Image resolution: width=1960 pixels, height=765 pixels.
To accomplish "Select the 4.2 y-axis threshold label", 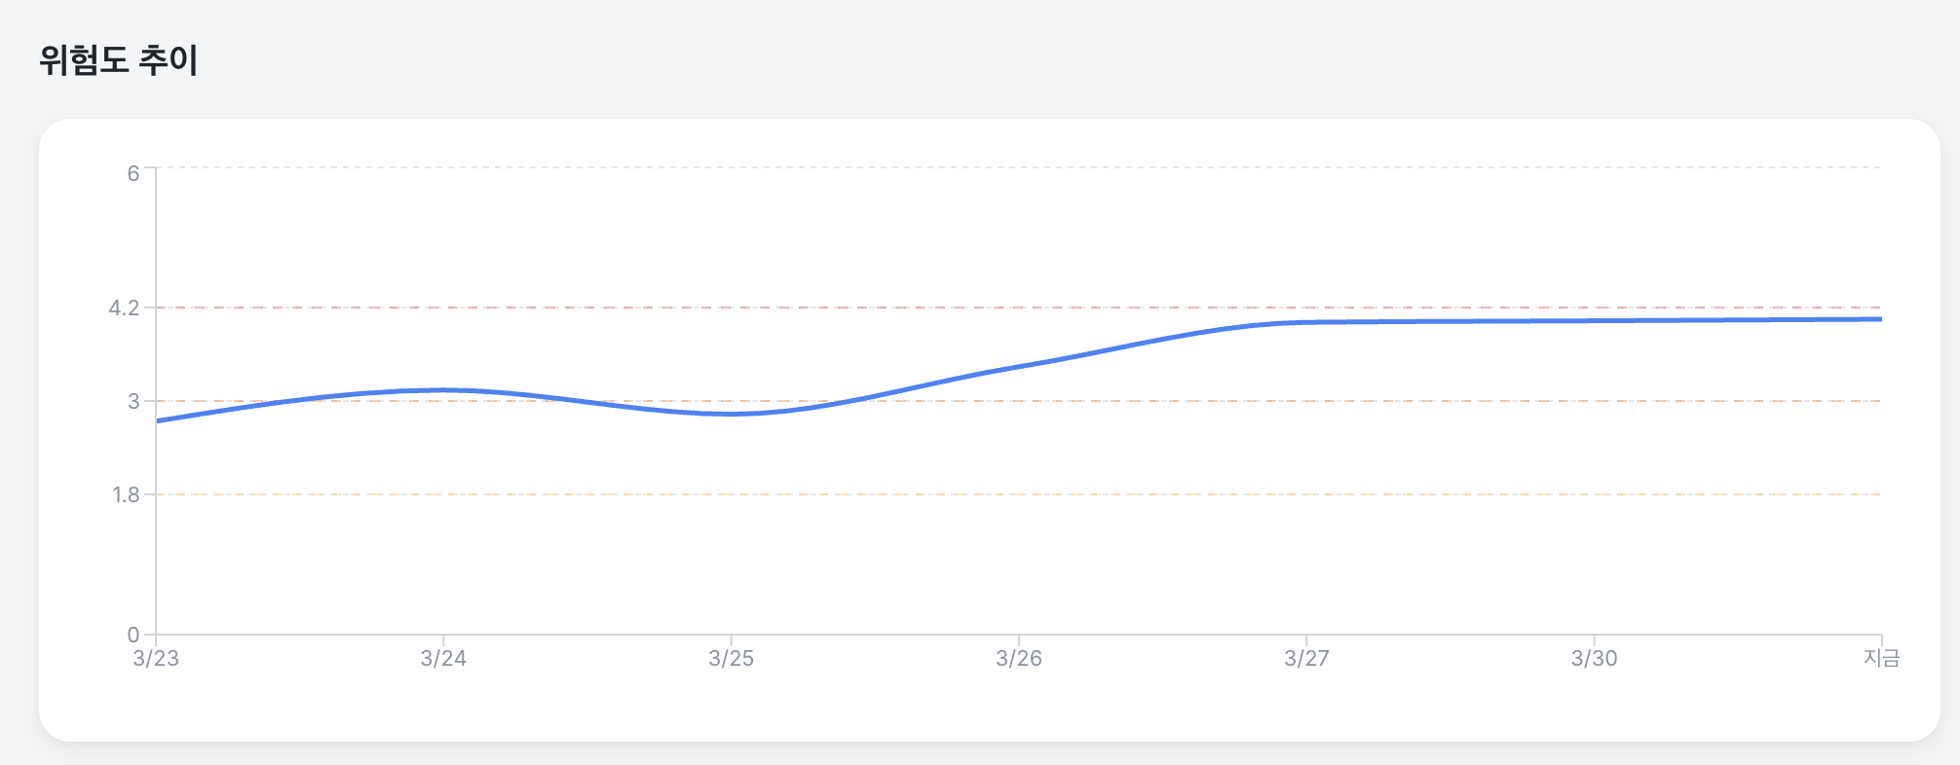I will (x=125, y=309).
